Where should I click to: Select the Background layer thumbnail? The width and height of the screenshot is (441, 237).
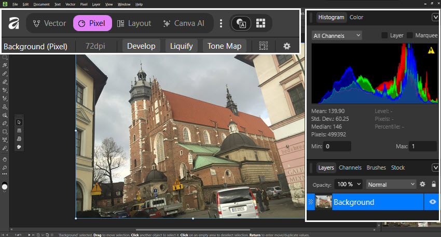coord(323,202)
